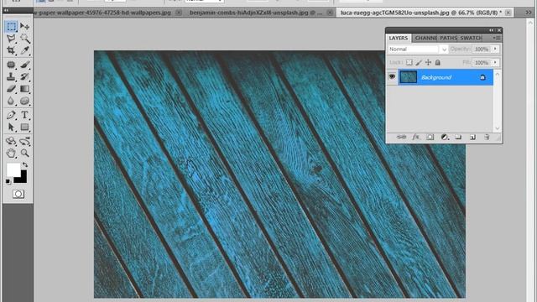537x302 pixels.
Task: Click the background color swatch
Action: [22, 179]
